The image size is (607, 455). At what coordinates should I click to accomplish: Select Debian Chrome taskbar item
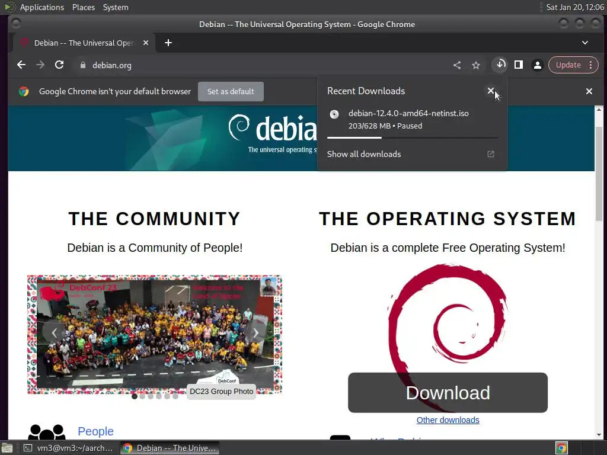coord(170,448)
